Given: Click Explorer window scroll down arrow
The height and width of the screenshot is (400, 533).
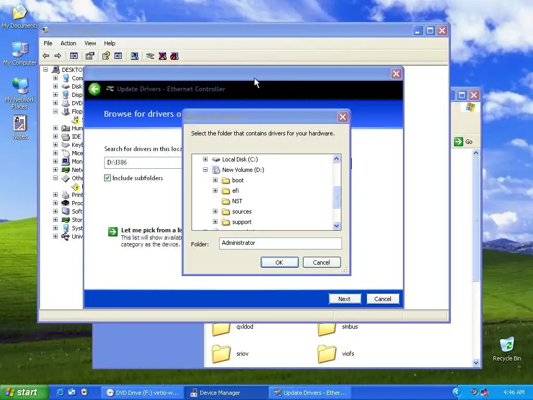Looking at the screenshot, I should pos(476,362).
